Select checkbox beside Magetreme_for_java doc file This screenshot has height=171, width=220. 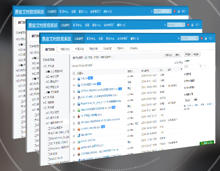click(x=74, y=104)
